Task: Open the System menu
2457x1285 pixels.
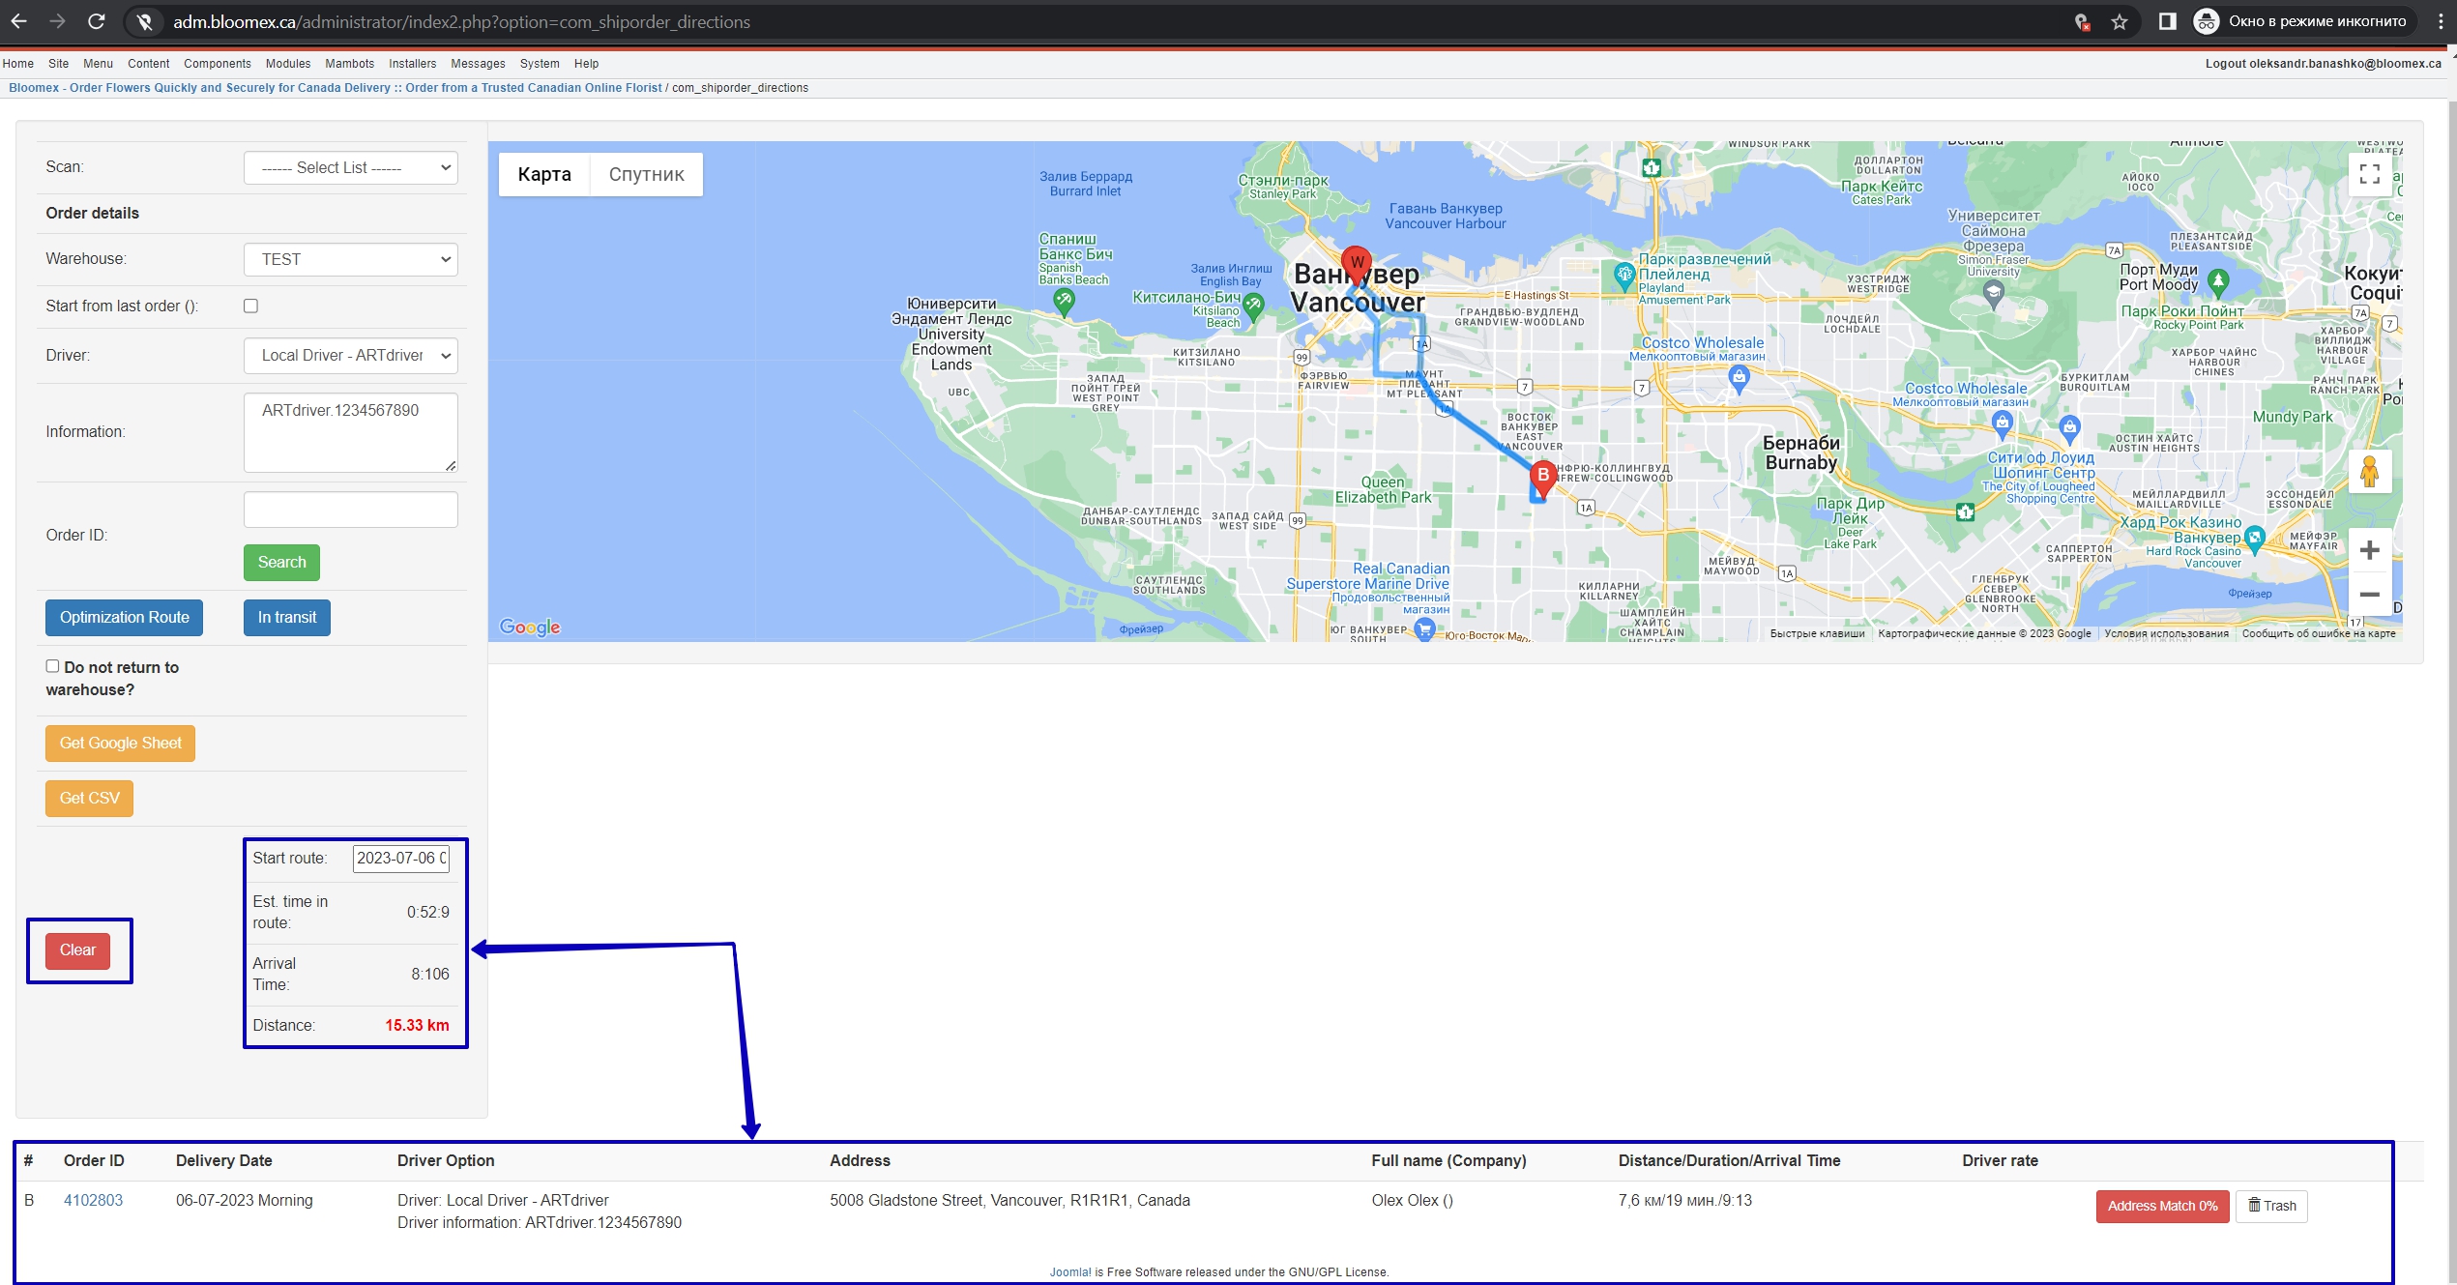Action: point(540,64)
